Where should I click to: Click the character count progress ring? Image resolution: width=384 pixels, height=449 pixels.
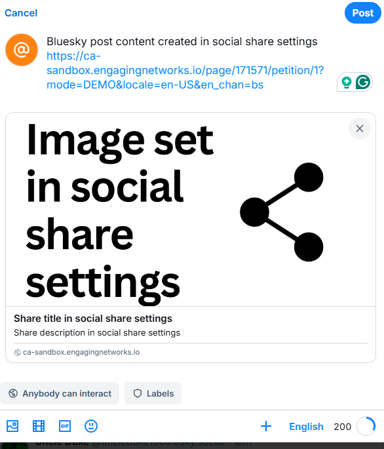click(x=366, y=426)
